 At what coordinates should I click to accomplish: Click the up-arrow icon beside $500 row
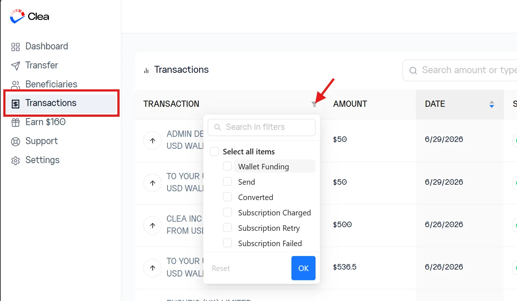(x=152, y=225)
